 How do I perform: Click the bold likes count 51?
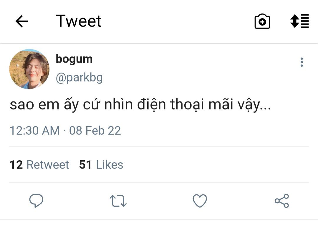85,165
